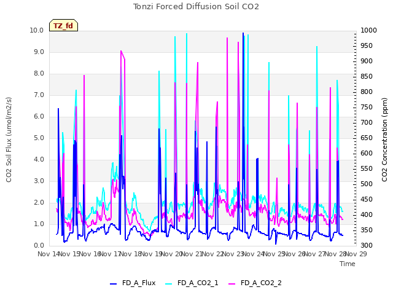
Task: Click the TZ_fd chart label tag
Action: tap(63, 26)
